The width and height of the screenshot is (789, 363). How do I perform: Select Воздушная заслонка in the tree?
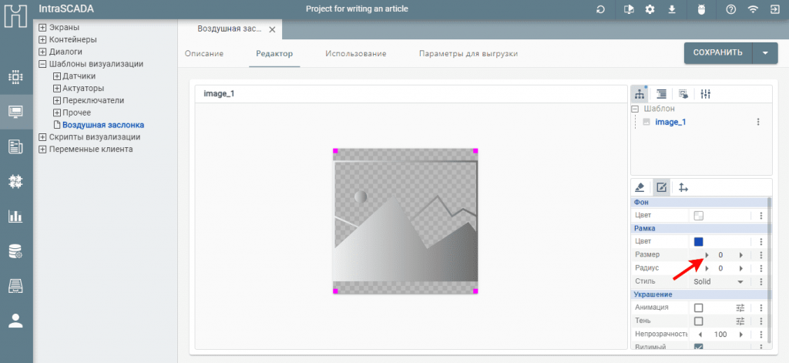coord(103,125)
